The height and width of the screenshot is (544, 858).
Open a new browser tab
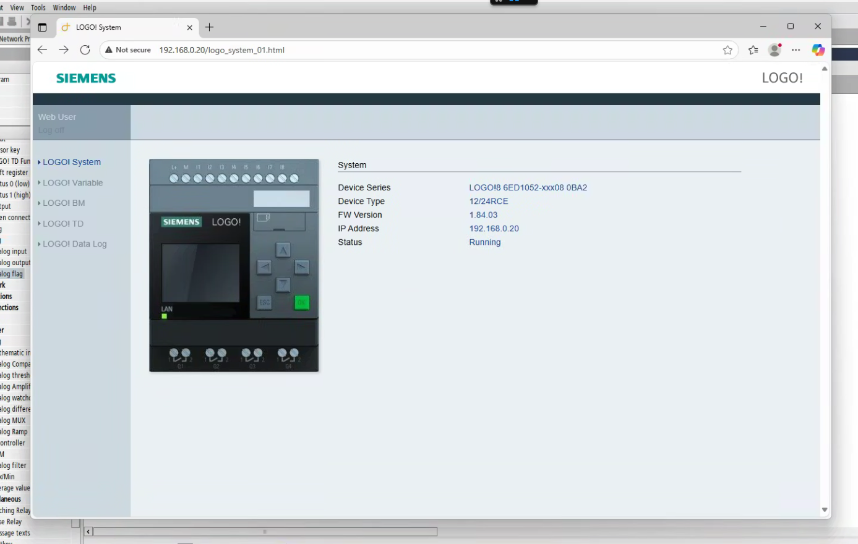[210, 27]
